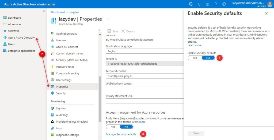The image size is (274, 140).
Task: Set Enable Security defaults to Yes
Action: tap(195, 58)
